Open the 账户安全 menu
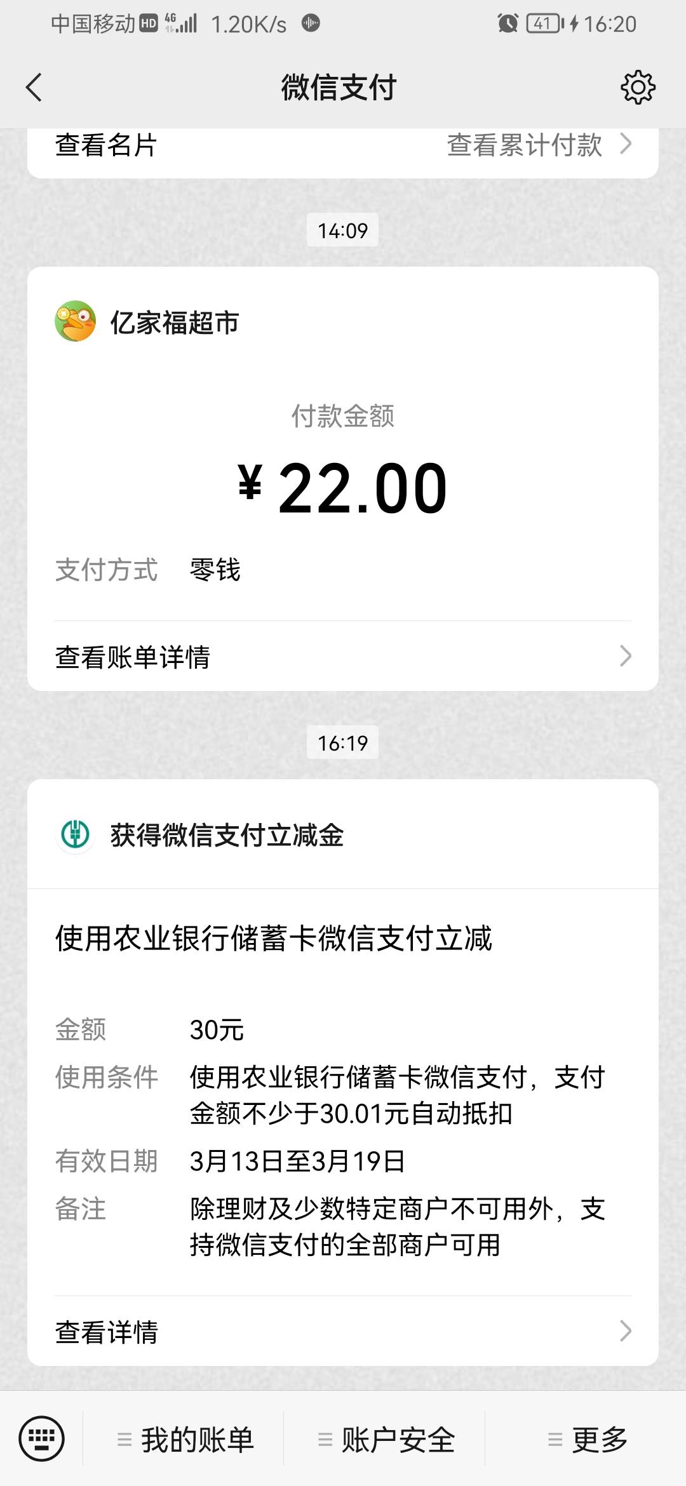The image size is (686, 1486). tap(387, 1439)
